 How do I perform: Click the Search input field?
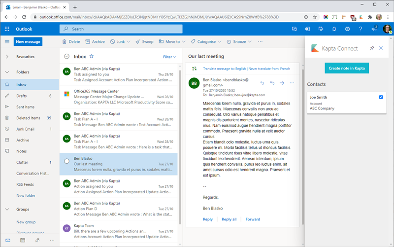tap(121, 29)
